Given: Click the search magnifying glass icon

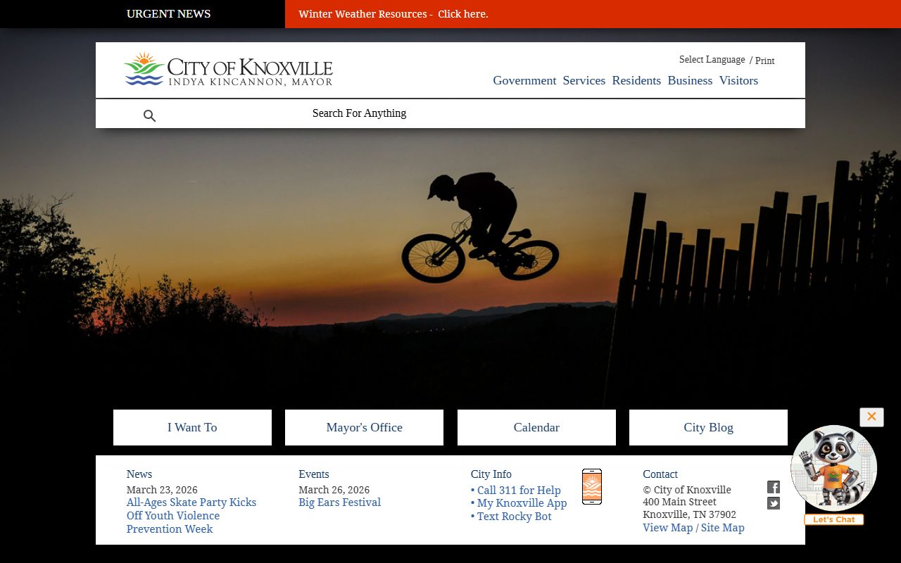Looking at the screenshot, I should [x=149, y=116].
